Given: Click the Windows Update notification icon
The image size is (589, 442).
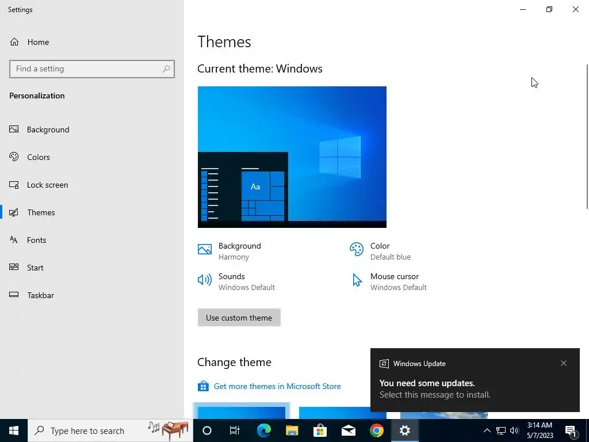Looking at the screenshot, I should click(x=384, y=364).
